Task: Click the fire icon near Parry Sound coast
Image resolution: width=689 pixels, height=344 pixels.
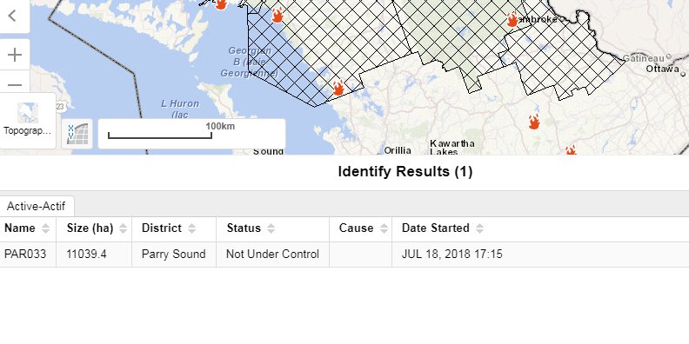Action: click(x=338, y=88)
